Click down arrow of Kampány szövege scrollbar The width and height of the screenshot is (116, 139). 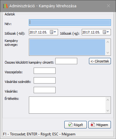108,52
